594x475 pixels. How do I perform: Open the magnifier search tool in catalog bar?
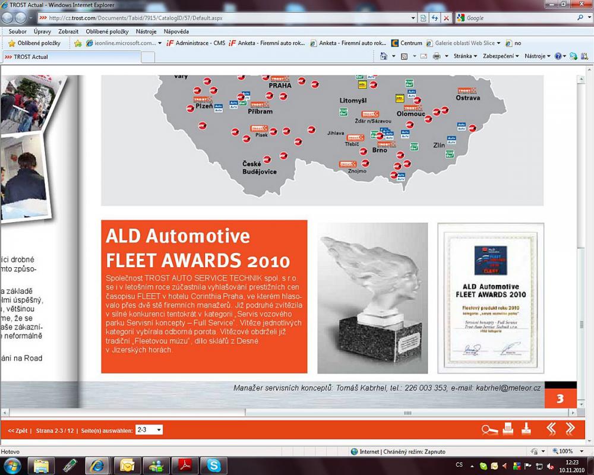click(x=489, y=429)
